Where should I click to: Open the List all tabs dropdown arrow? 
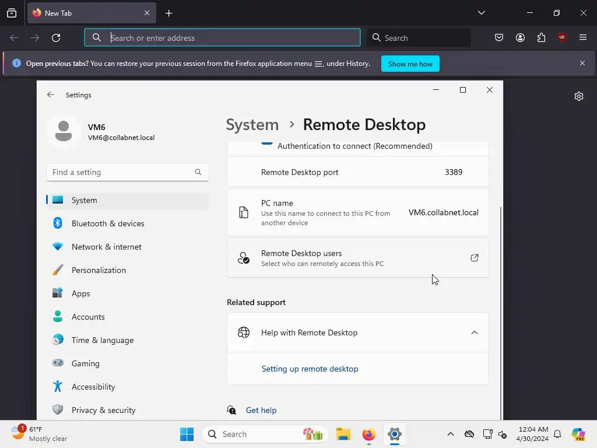point(481,13)
